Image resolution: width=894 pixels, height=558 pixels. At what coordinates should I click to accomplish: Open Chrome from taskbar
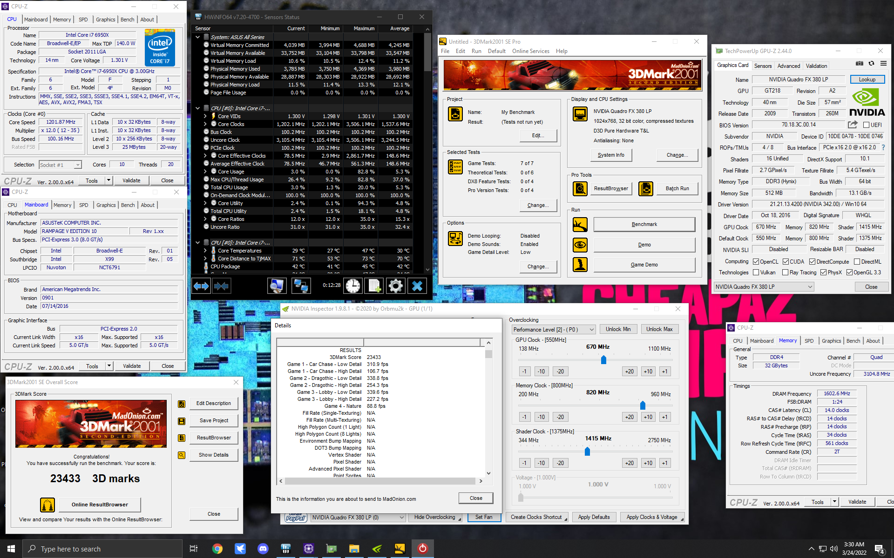[217, 549]
